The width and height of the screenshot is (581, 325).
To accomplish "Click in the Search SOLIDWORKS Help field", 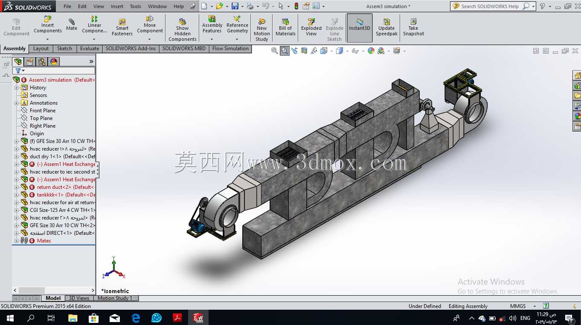I will pos(490,6).
